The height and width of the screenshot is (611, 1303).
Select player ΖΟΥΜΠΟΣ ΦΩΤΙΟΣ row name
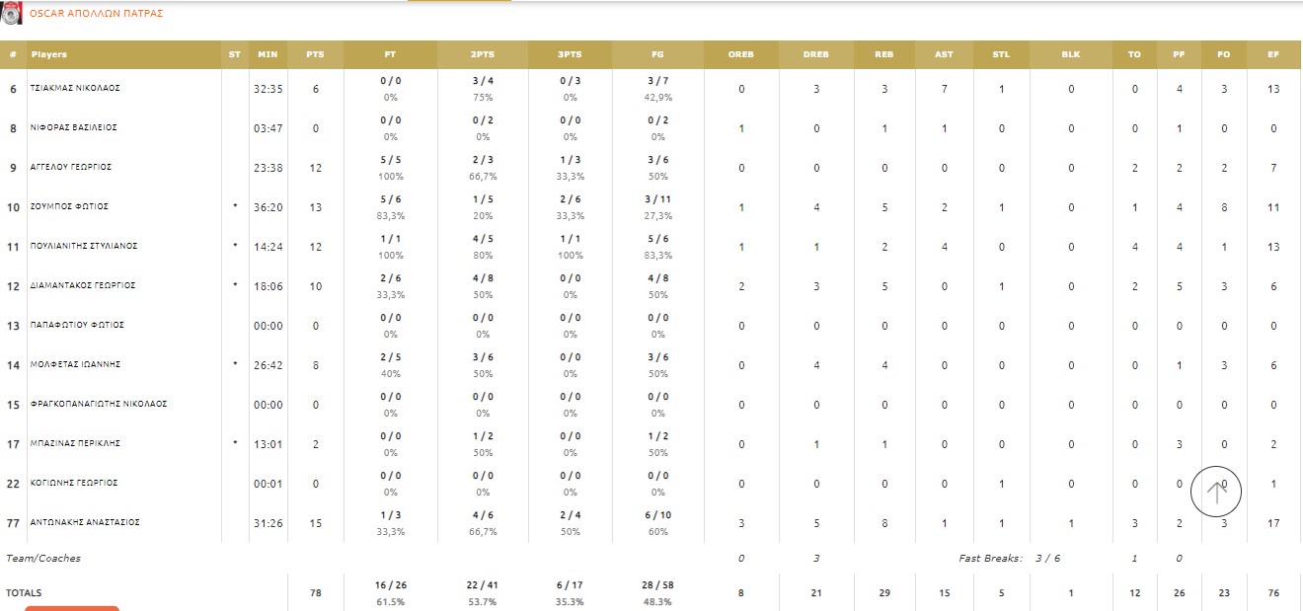[69, 206]
